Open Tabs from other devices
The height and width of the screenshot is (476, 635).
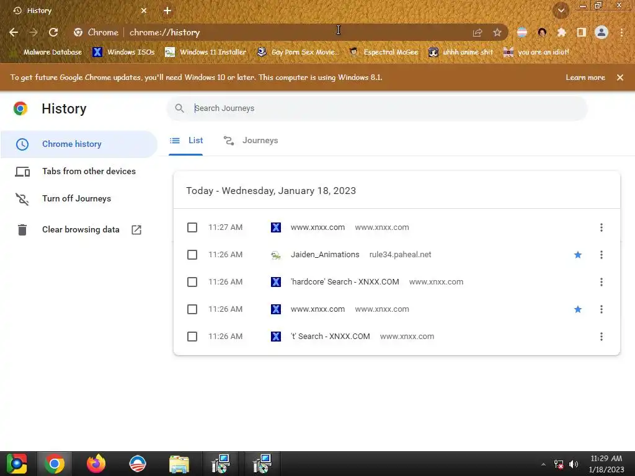pyautogui.click(x=79, y=171)
